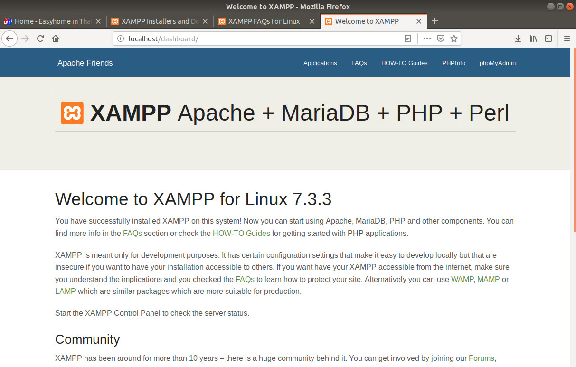Click the XAMPP logo on the dashboard
Screen dimensions: 576x367
(72, 113)
